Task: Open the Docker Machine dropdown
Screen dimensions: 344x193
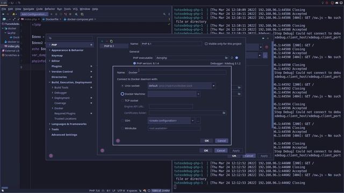Action: point(174,94)
